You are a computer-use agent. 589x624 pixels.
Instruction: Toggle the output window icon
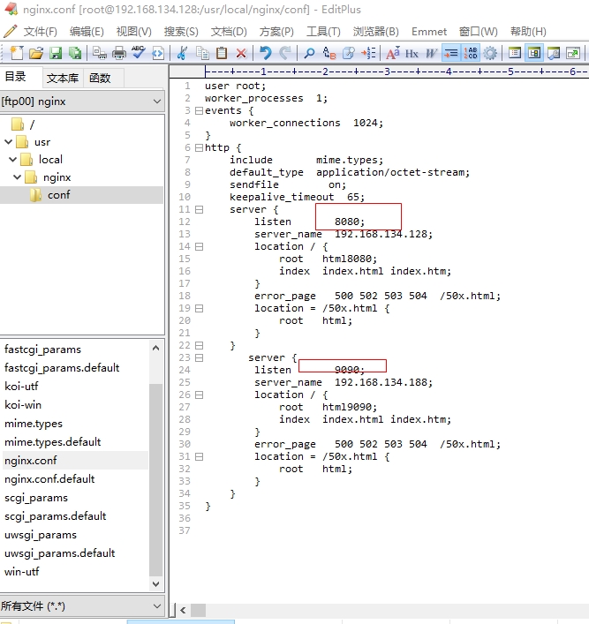coord(554,53)
